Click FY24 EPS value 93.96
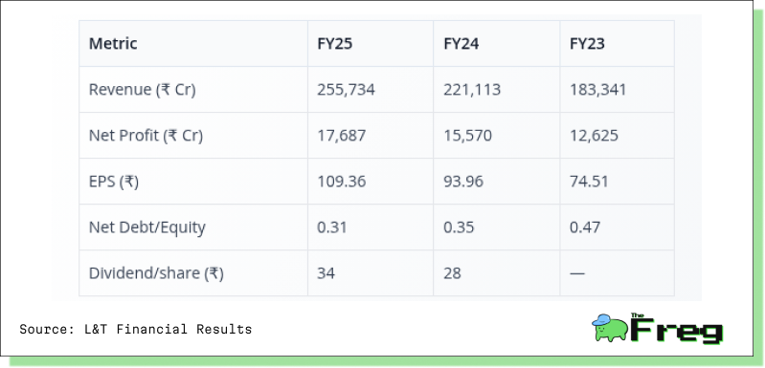Image resolution: width=765 pixels, height=368 pixels. [x=463, y=182]
